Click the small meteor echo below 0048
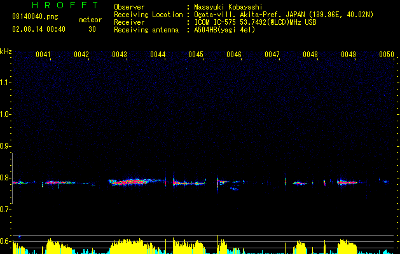400x254 pixels. 300,183
